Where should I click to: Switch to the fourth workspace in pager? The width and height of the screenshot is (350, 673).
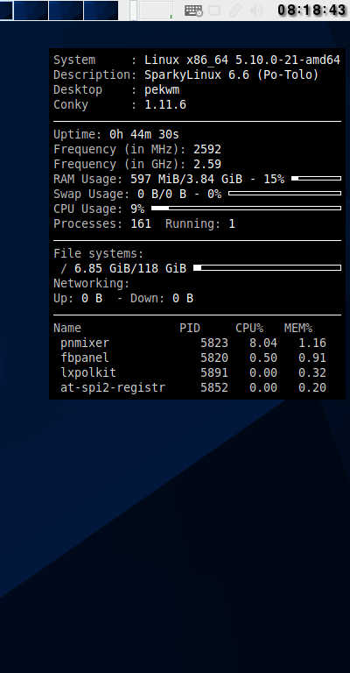101,11
